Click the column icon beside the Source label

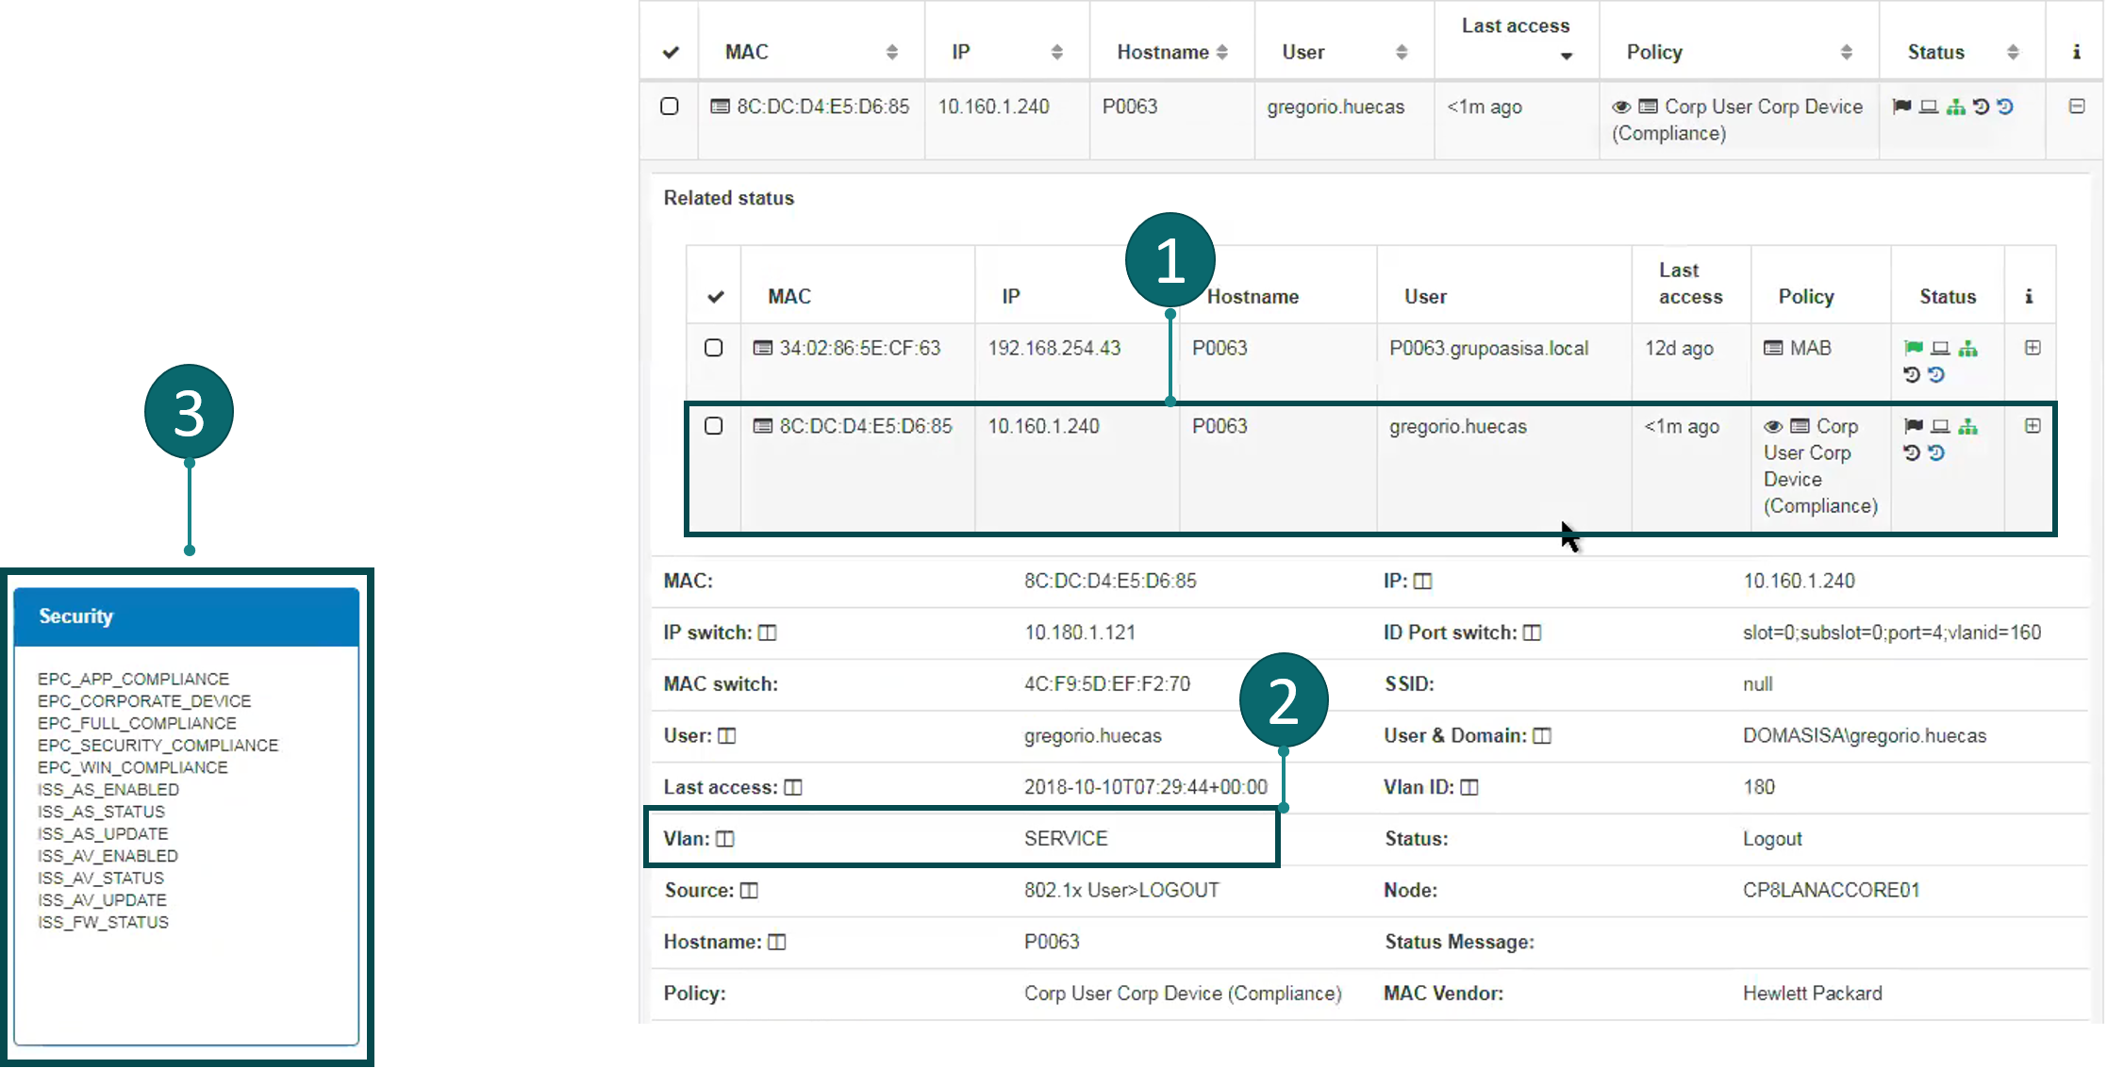point(749,891)
